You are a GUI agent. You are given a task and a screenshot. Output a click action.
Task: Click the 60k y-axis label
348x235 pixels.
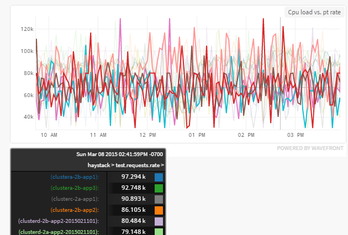tap(29, 95)
